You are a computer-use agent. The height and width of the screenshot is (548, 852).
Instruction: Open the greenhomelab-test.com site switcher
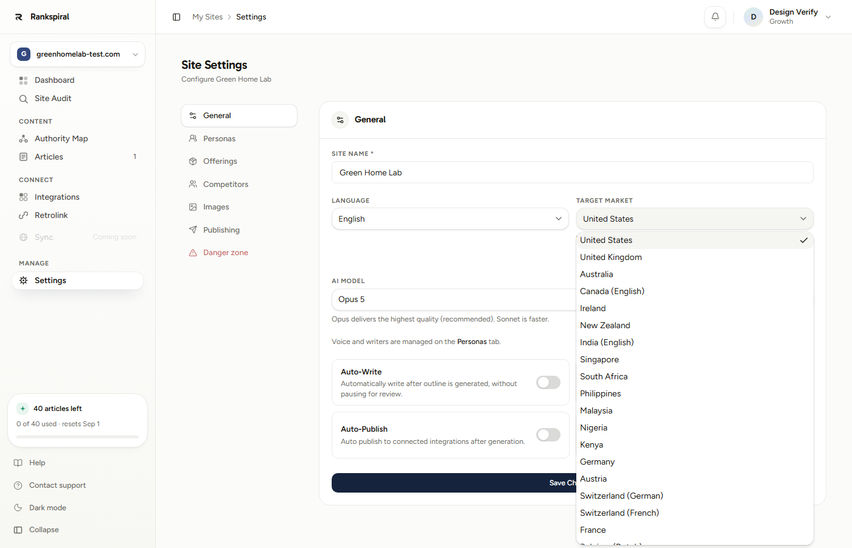[x=78, y=54]
